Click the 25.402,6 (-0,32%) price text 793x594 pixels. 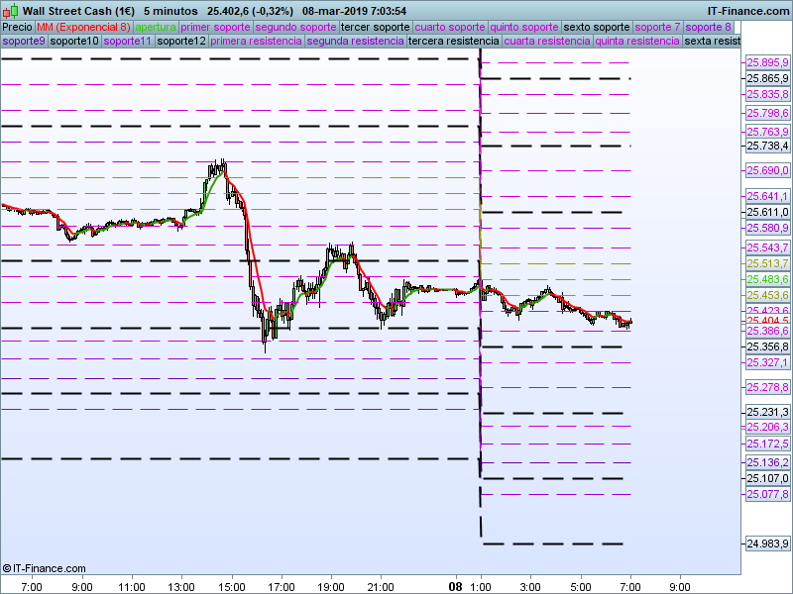point(250,11)
